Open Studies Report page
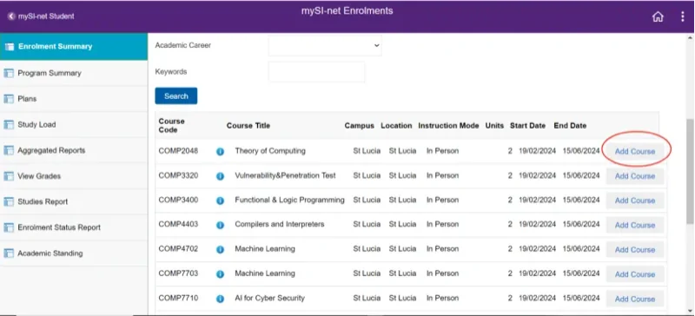 (x=74, y=201)
